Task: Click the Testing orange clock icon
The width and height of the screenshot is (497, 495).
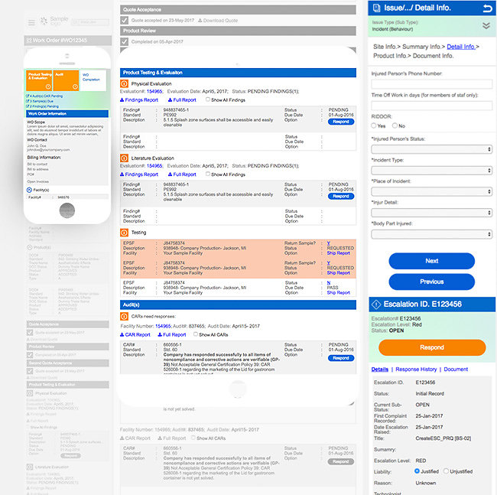Action: pyautogui.click(x=124, y=233)
